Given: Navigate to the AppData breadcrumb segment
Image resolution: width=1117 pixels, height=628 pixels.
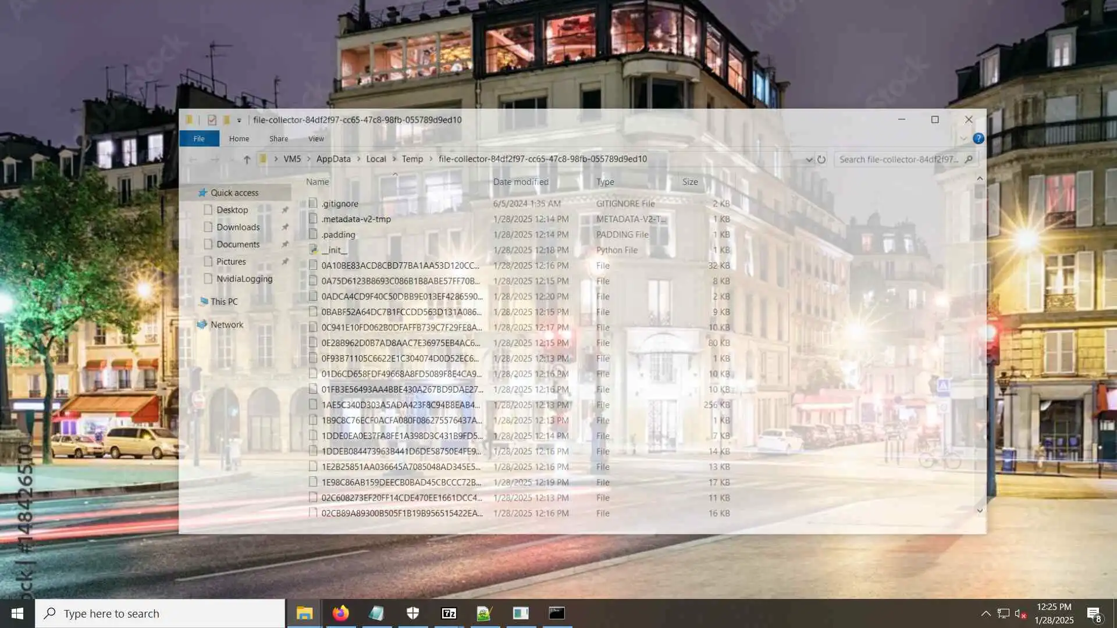Looking at the screenshot, I should pyautogui.click(x=333, y=159).
